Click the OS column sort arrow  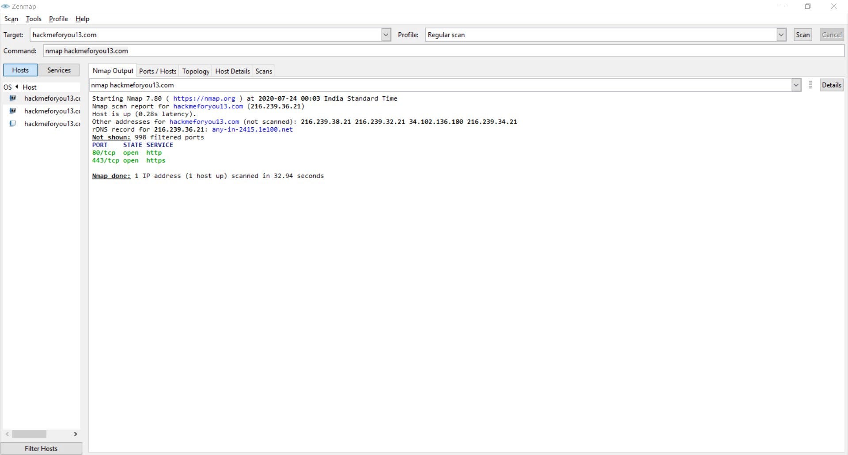17,87
